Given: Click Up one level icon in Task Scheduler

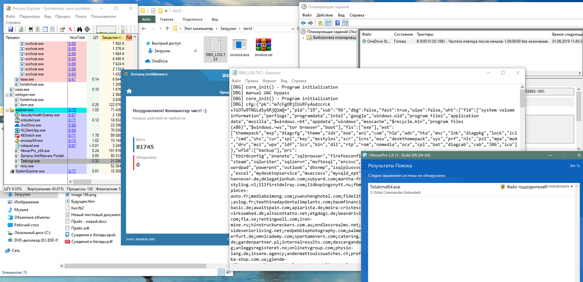Looking at the screenshot, I should (320, 23).
